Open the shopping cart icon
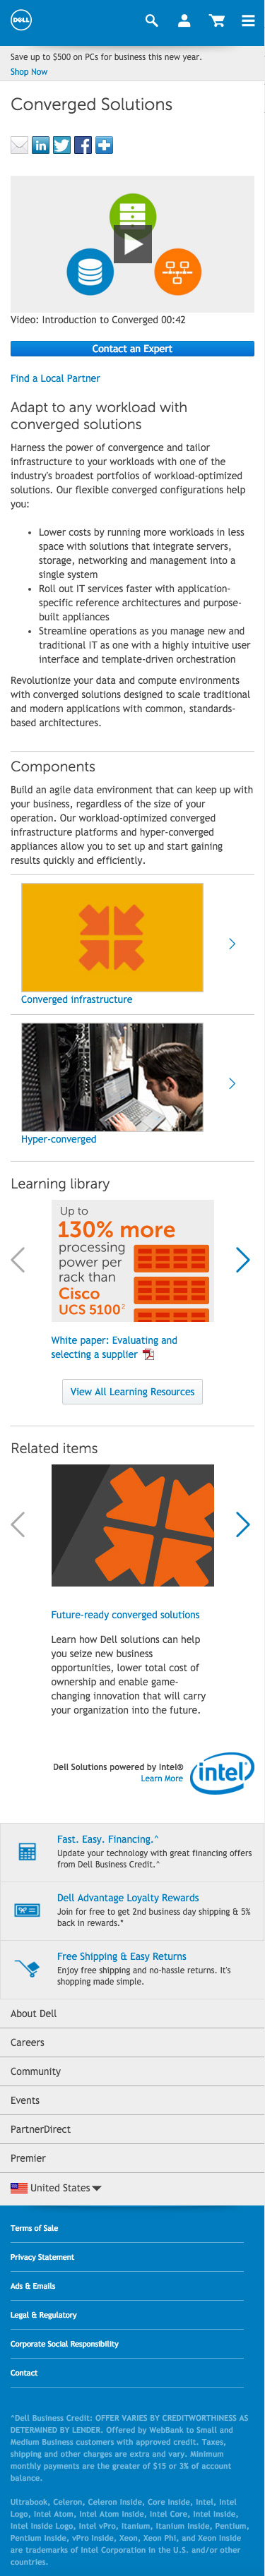The image size is (265, 2576). coord(216,20)
